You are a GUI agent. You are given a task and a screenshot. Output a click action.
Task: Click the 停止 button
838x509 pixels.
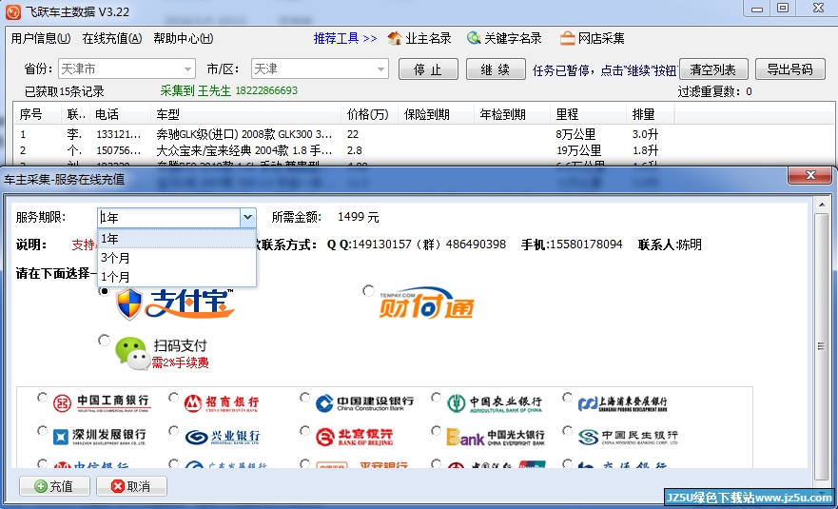(428, 69)
